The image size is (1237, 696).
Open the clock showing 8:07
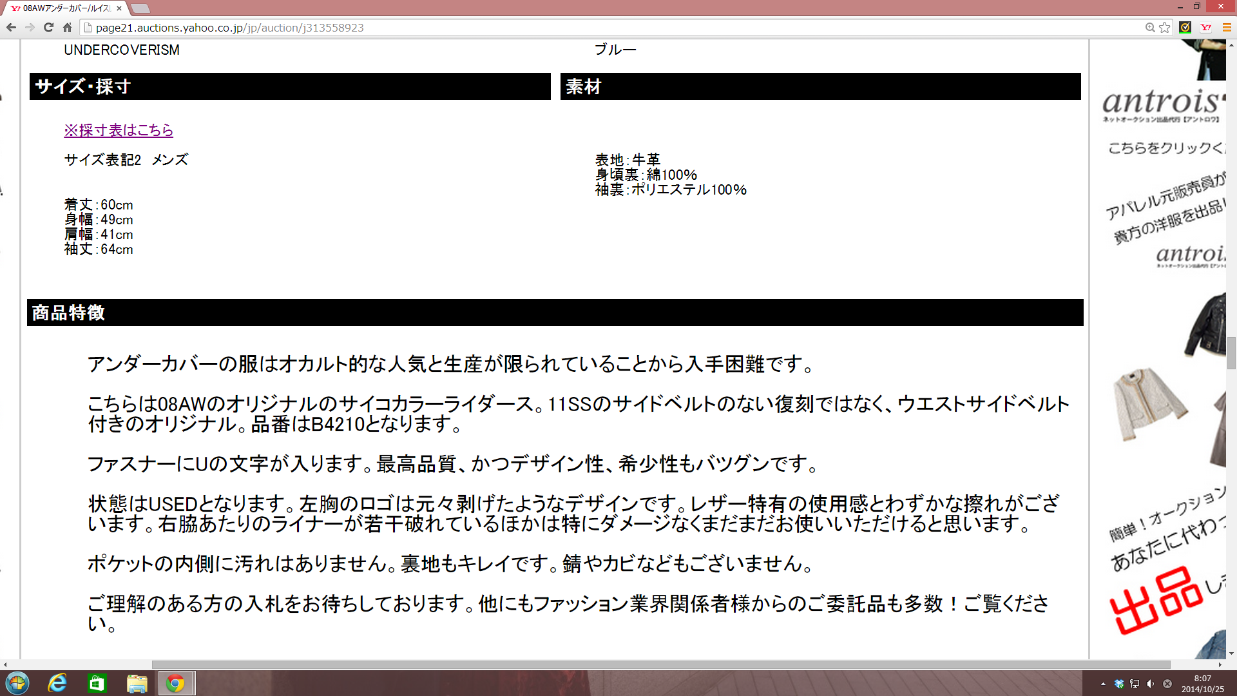pyautogui.click(x=1202, y=684)
